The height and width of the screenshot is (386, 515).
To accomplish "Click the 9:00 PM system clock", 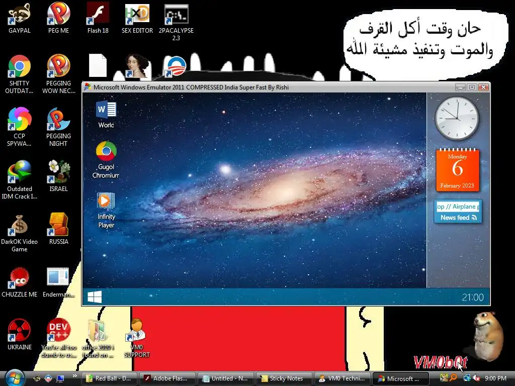I will (495, 378).
